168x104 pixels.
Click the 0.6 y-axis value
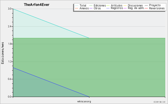pyautogui.click(x=10, y=79)
